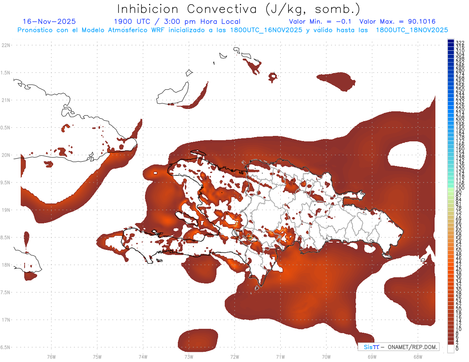Image resolution: width=469 pixels, height=362 pixels.
Task: Click the '71W' longitude label
Action: (x=280, y=357)
